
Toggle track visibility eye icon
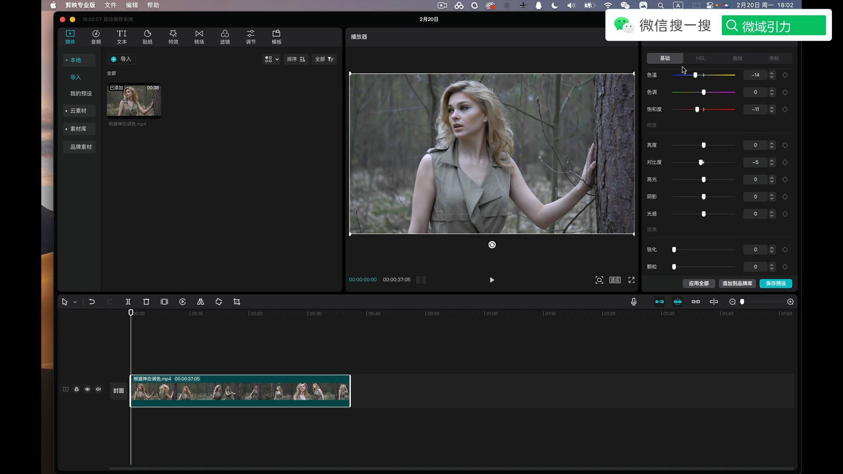87,389
